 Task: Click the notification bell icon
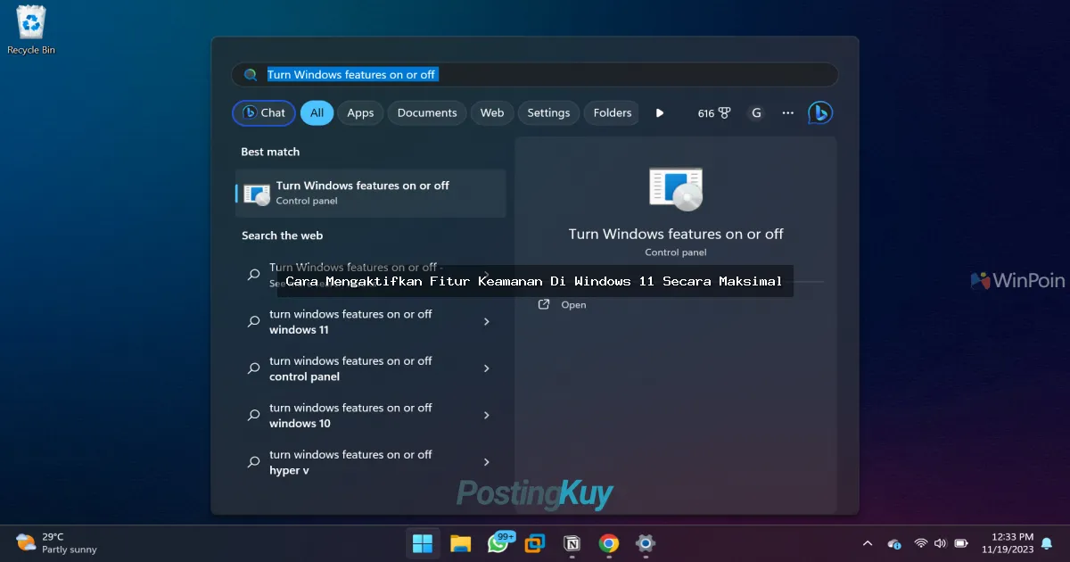(x=1047, y=543)
